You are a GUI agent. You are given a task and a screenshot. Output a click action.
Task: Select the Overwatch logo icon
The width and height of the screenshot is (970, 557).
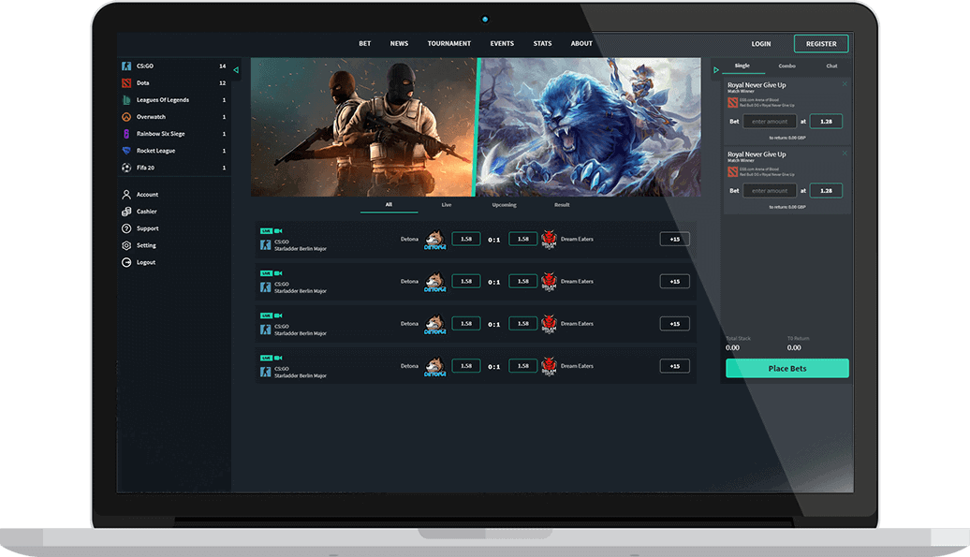126,117
